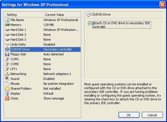Click the CD/DVD Drive disc icon in list
The width and height of the screenshot is (167, 122).
pyautogui.click(x=7, y=49)
